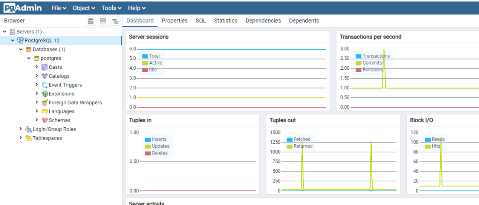Click the Tablespaces folder icon

tap(29, 138)
